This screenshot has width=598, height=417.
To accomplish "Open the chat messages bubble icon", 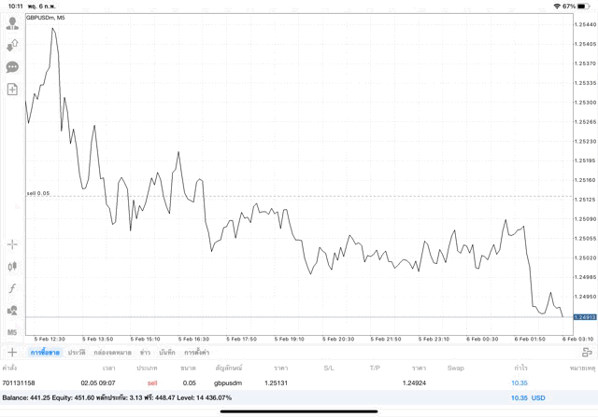I will pos(12,67).
